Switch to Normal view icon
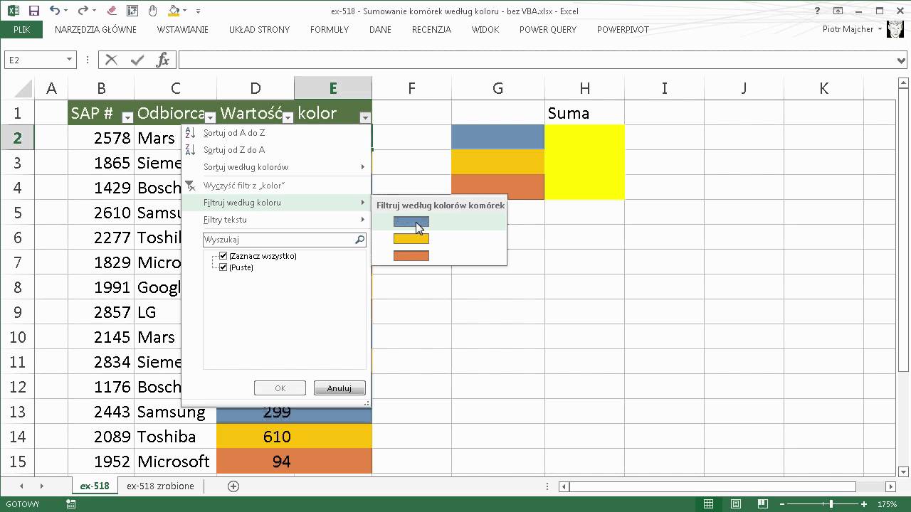Image resolution: width=911 pixels, height=512 pixels. coord(708,504)
